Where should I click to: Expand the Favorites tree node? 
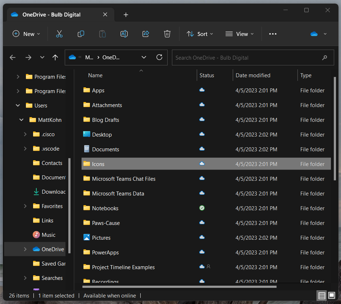[25, 206]
